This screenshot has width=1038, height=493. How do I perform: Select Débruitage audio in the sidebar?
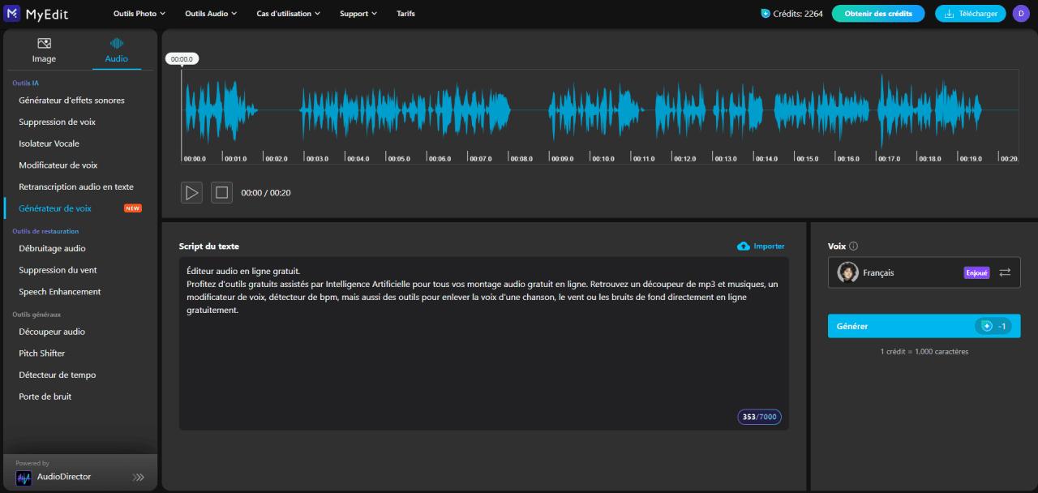tap(52, 249)
